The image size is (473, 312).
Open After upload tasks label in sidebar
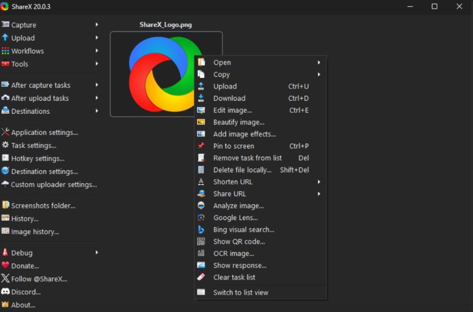click(x=40, y=98)
